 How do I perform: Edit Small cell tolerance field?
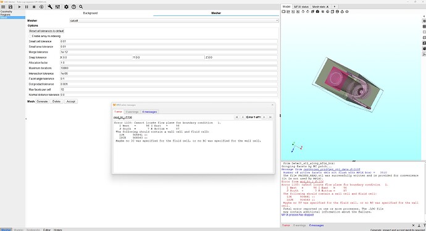169,41
